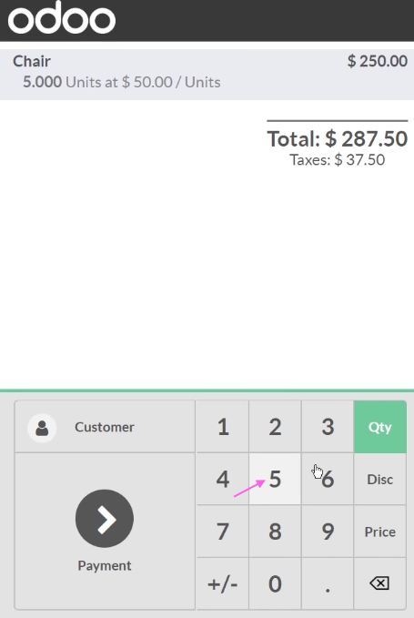
Task: Select the Customer button
Action: 105,427
